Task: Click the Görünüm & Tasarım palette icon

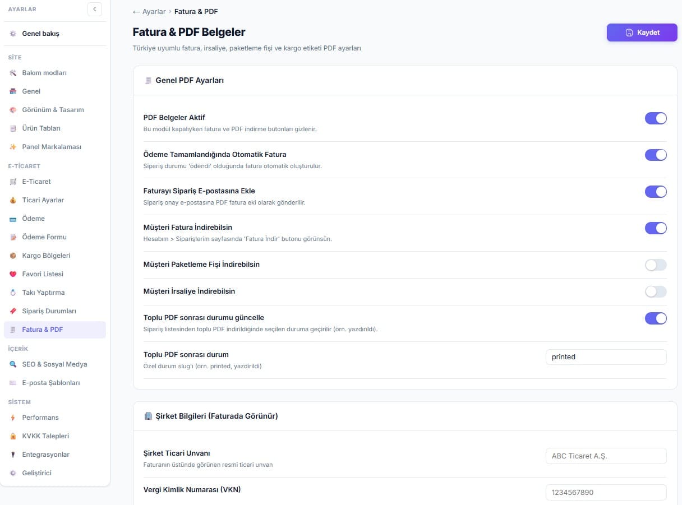Action: [x=13, y=110]
